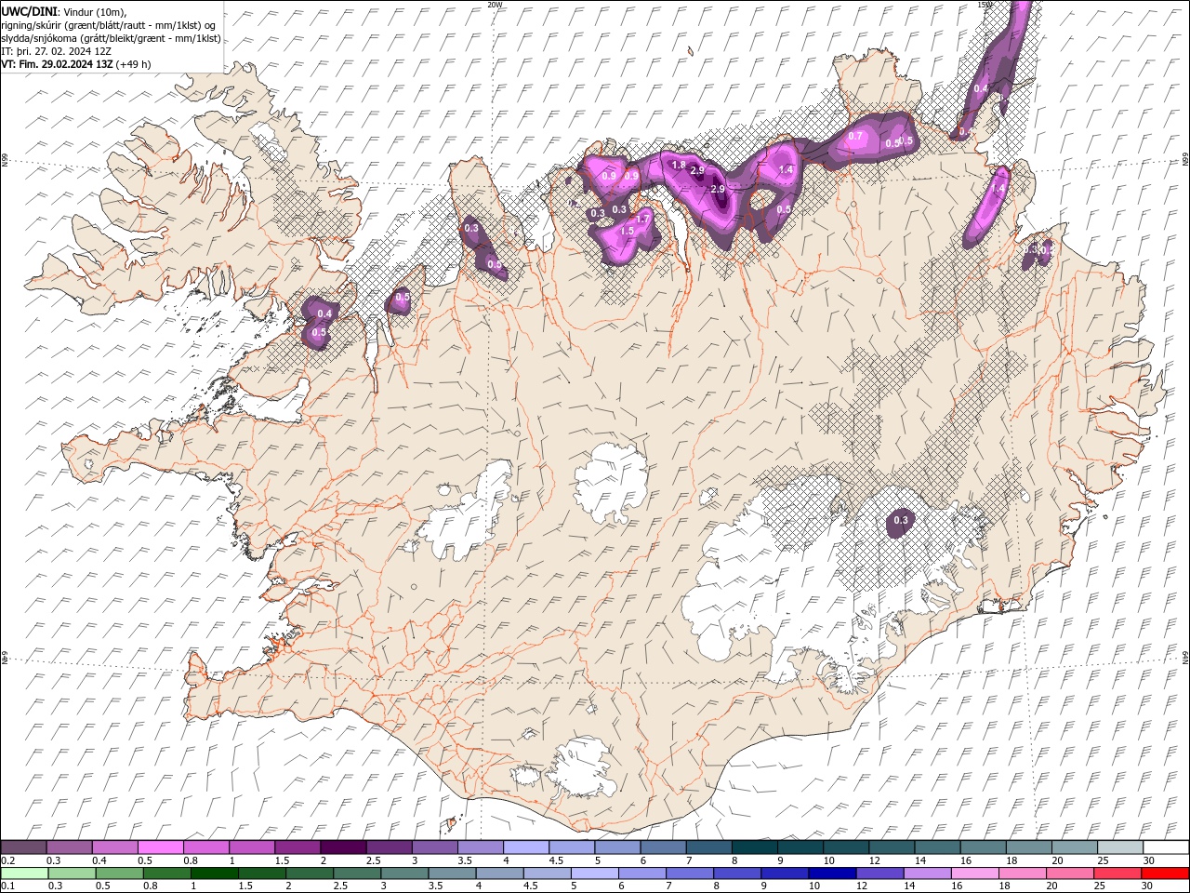Click the '1.8' precipitation value label
This screenshot has width=1190, height=893.
[x=679, y=166]
